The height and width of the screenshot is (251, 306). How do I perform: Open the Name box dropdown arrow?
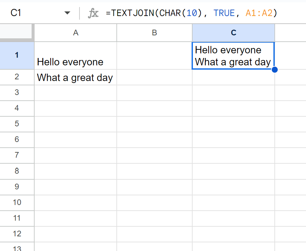[x=67, y=13]
